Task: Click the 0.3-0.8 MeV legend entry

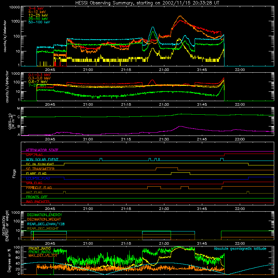Action: pos(40,78)
